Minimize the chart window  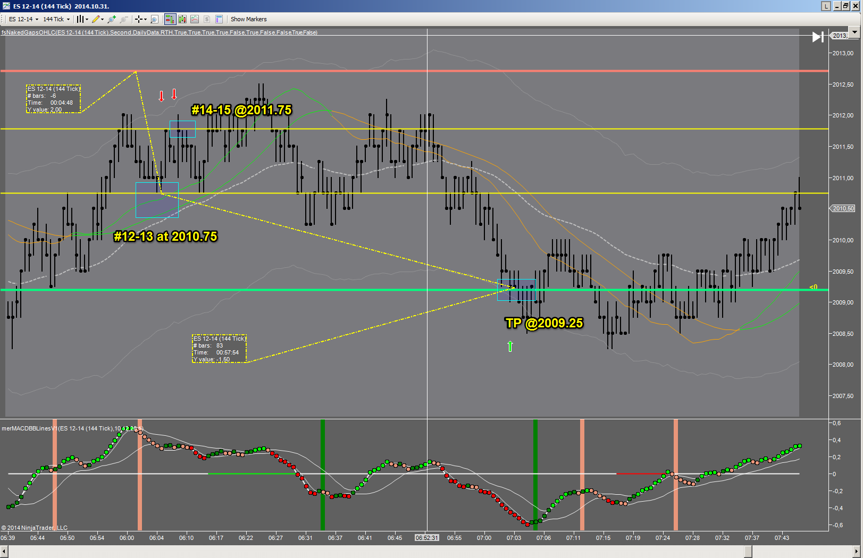click(x=837, y=6)
